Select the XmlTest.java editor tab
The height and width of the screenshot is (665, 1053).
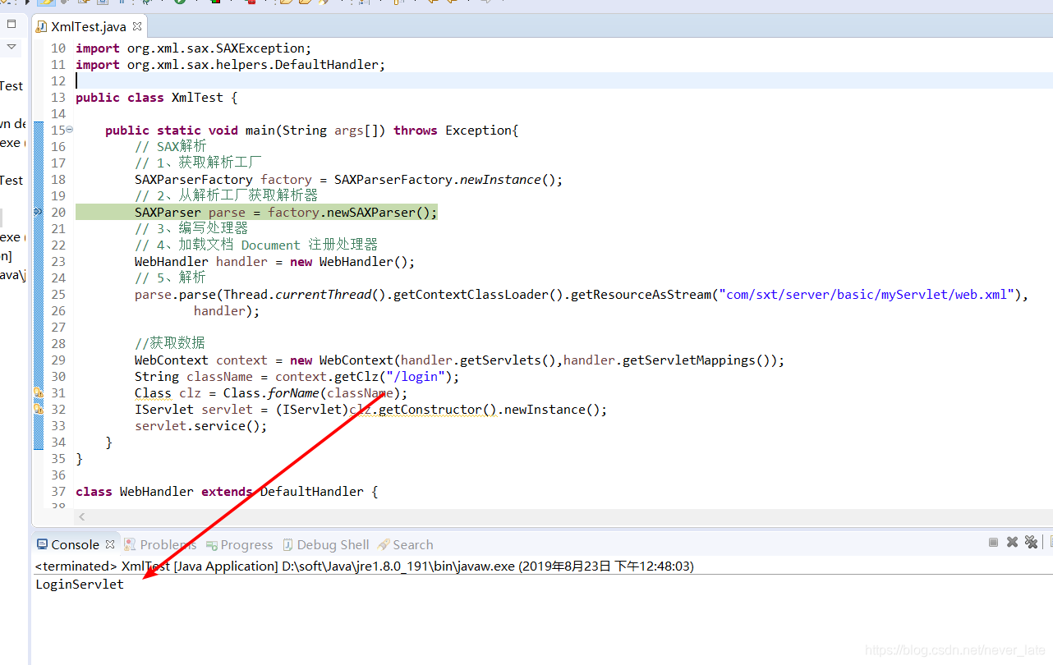[x=89, y=27]
